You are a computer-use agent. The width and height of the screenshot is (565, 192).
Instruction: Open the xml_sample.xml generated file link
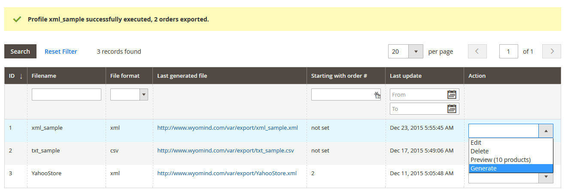tap(228, 128)
